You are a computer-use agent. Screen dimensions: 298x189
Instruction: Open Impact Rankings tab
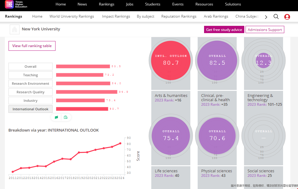click(116, 16)
